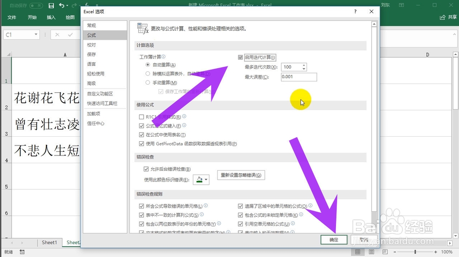This screenshot has height=257, width=459.
Task: Uncheck 在公式中使用表名 checkbox
Action: [141, 135]
